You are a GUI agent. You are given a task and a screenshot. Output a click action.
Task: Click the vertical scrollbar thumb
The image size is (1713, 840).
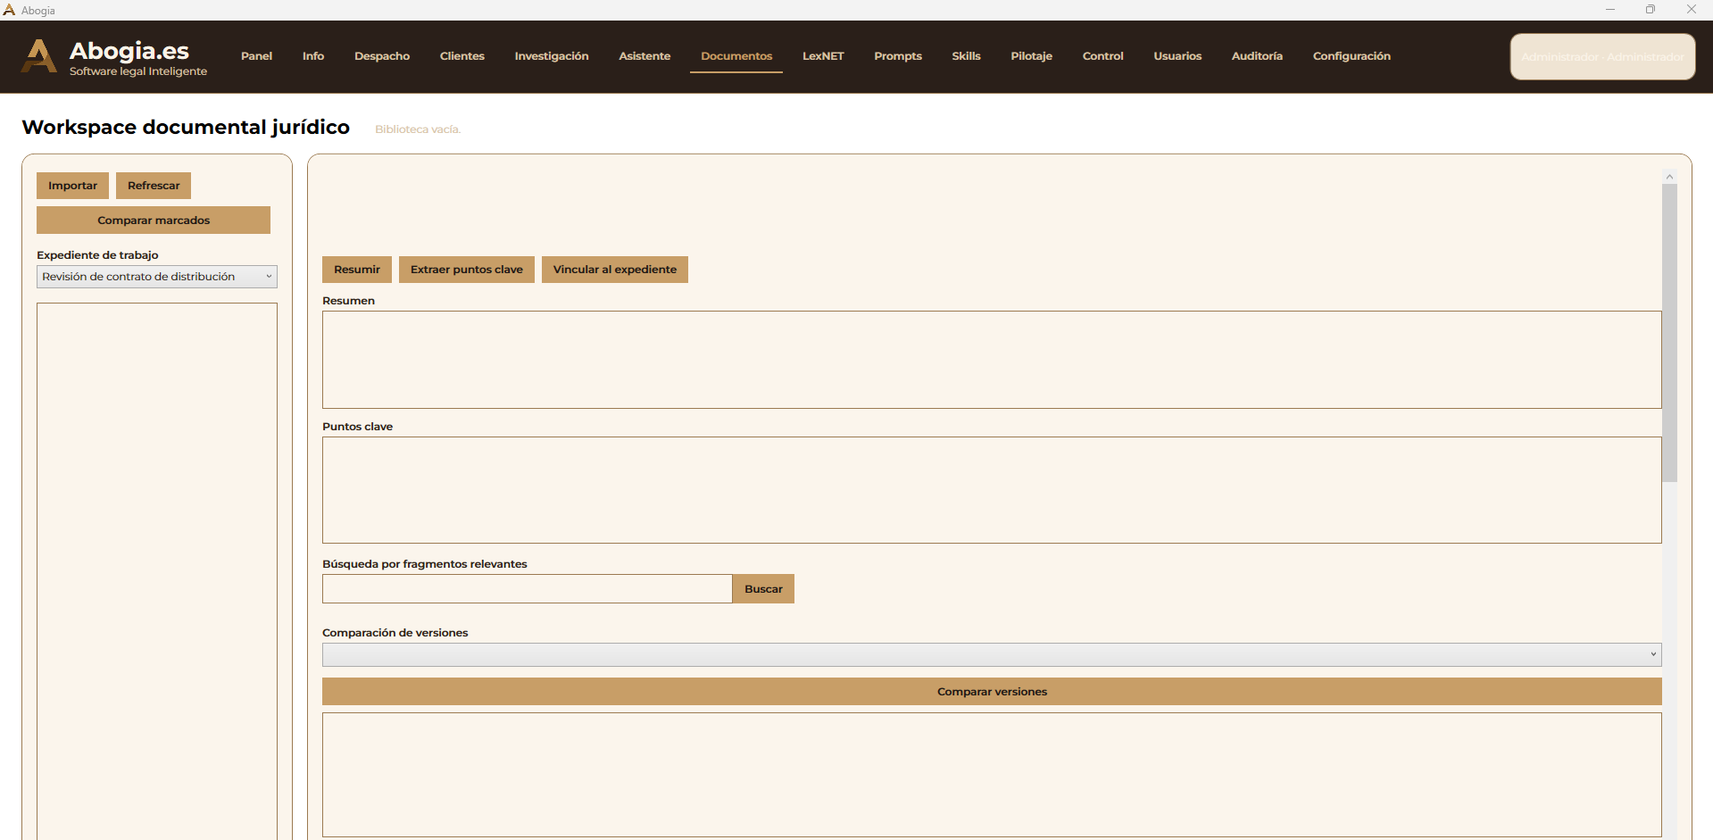tap(1669, 332)
